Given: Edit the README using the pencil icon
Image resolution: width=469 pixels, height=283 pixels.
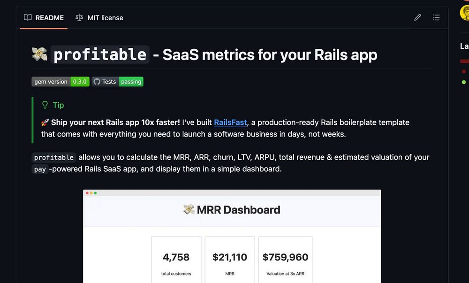Looking at the screenshot, I should click(417, 18).
